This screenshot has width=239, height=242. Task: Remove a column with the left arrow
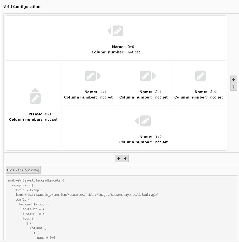[233, 87]
